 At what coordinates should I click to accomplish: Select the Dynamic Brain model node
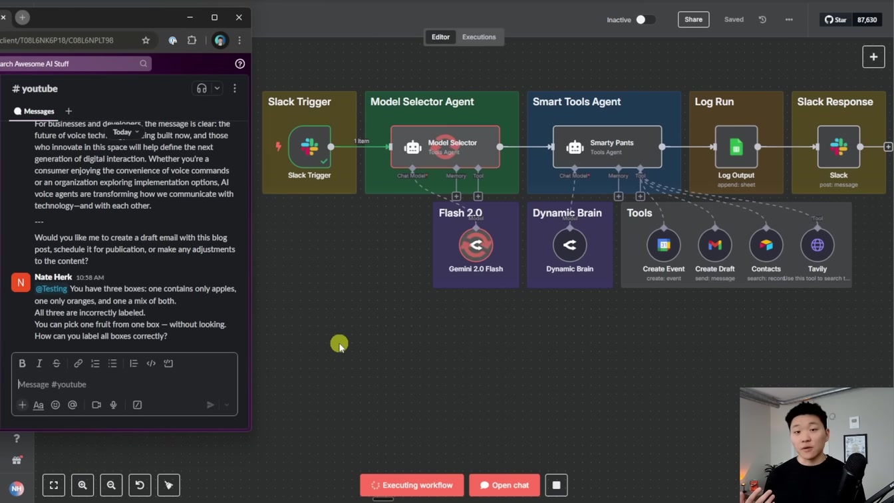point(570,245)
